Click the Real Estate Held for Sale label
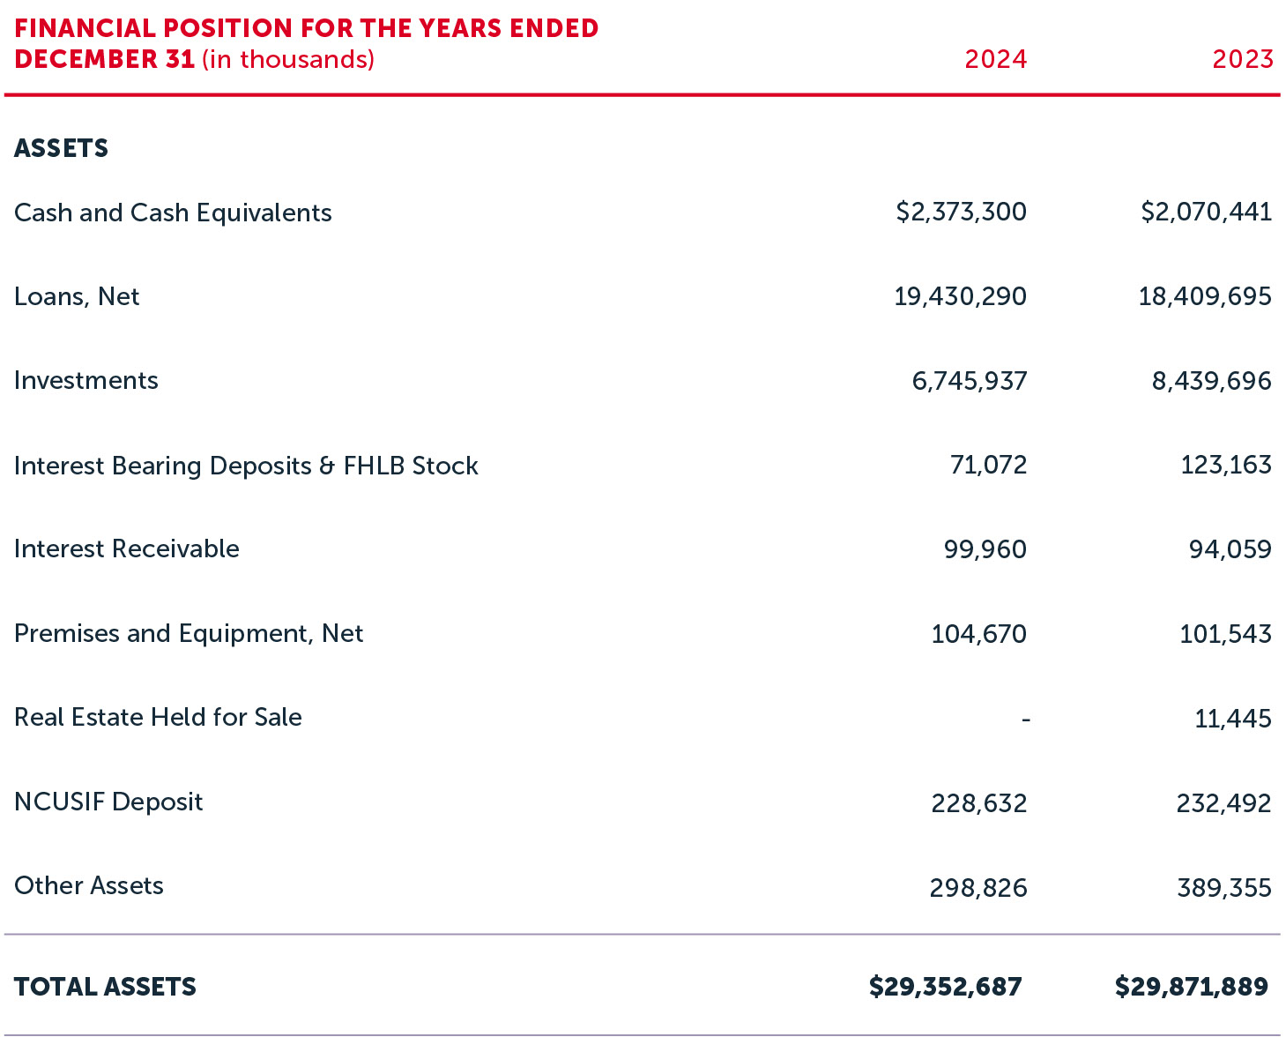Image resolution: width=1286 pixels, height=1037 pixels. point(158,717)
